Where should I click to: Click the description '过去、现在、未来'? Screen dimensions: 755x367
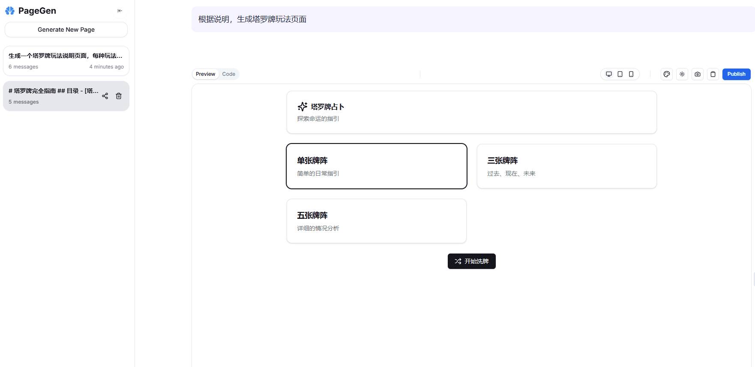pos(511,173)
